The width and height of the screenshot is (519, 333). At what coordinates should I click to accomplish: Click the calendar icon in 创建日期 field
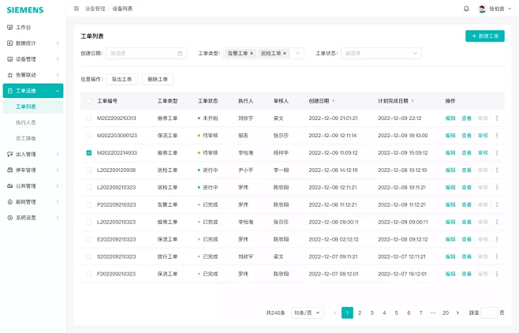tap(180, 54)
